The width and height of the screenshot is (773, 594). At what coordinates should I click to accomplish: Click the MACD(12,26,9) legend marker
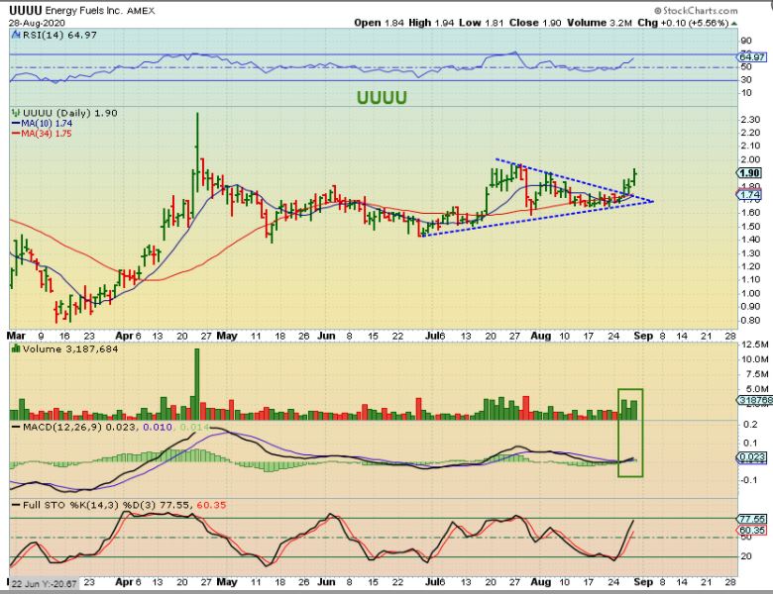(14, 426)
